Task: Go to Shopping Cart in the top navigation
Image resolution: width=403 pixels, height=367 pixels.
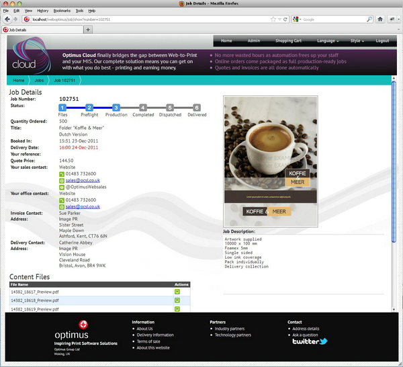Action: pos(288,41)
